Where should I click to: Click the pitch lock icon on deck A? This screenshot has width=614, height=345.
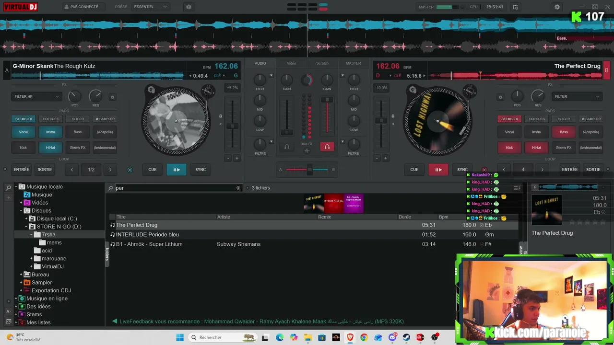(x=221, y=116)
